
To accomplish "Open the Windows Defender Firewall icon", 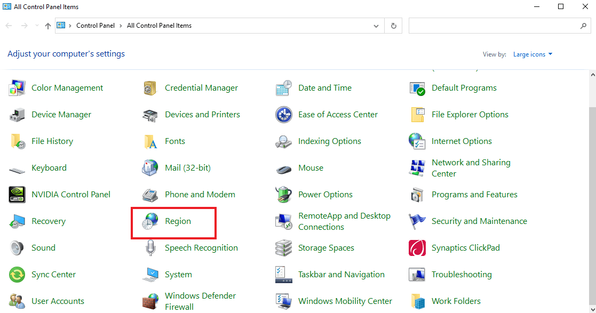I will [x=150, y=301].
